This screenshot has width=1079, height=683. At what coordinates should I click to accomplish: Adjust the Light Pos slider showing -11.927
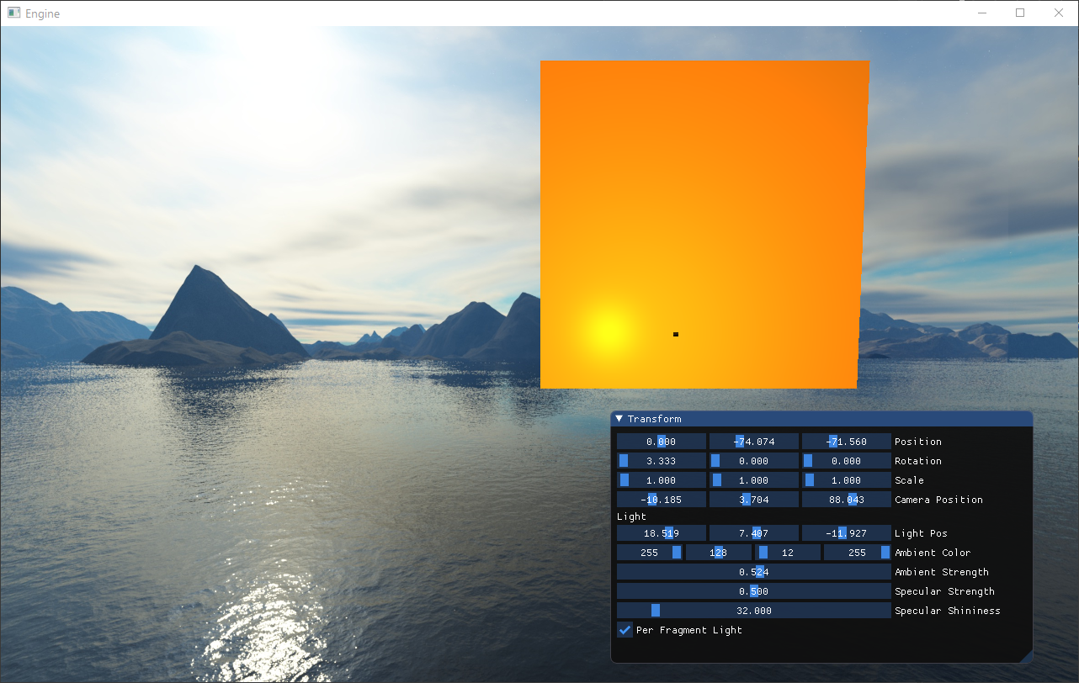coord(846,532)
